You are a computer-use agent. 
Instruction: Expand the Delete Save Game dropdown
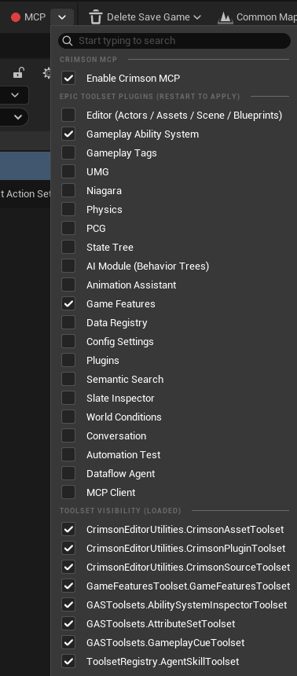click(x=197, y=17)
